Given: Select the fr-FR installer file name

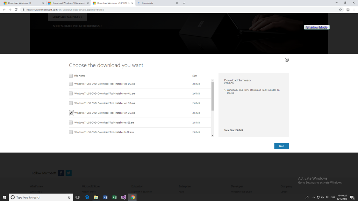Looking at the screenshot, I should coord(104,132).
